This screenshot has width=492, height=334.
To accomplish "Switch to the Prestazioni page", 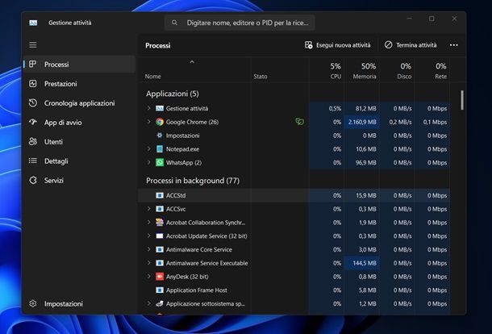I will [79, 84].
